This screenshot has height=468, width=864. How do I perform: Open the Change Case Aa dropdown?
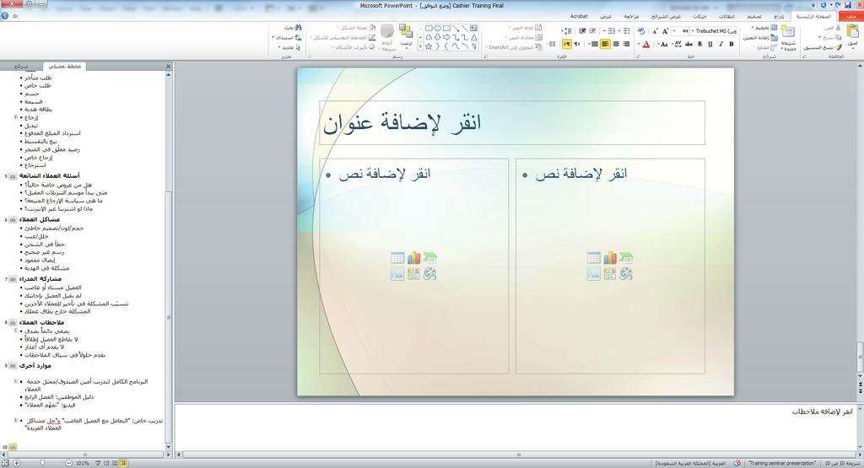coord(662,44)
